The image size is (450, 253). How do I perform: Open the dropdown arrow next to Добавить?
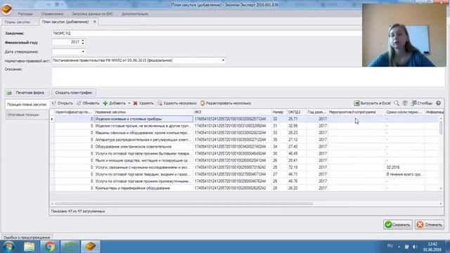[129, 103]
